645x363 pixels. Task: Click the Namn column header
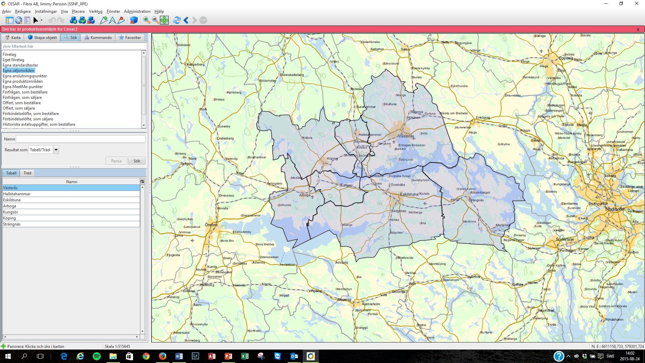pos(71,182)
